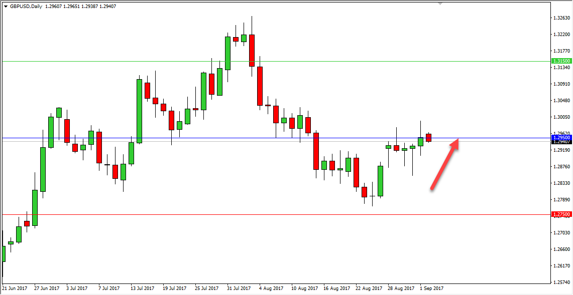Click the 1 Sep 2017 date label

coord(432,288)
